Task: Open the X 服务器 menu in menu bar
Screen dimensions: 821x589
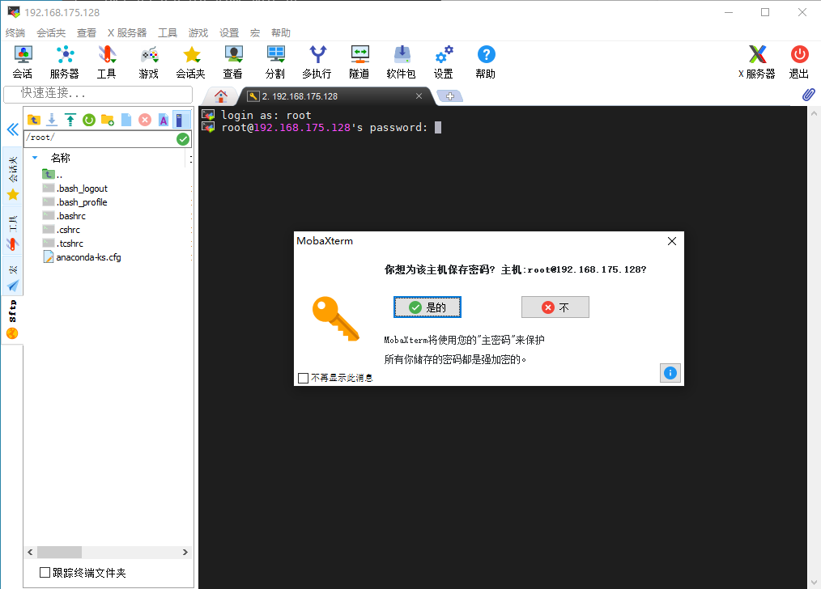Action: (127, 33)
